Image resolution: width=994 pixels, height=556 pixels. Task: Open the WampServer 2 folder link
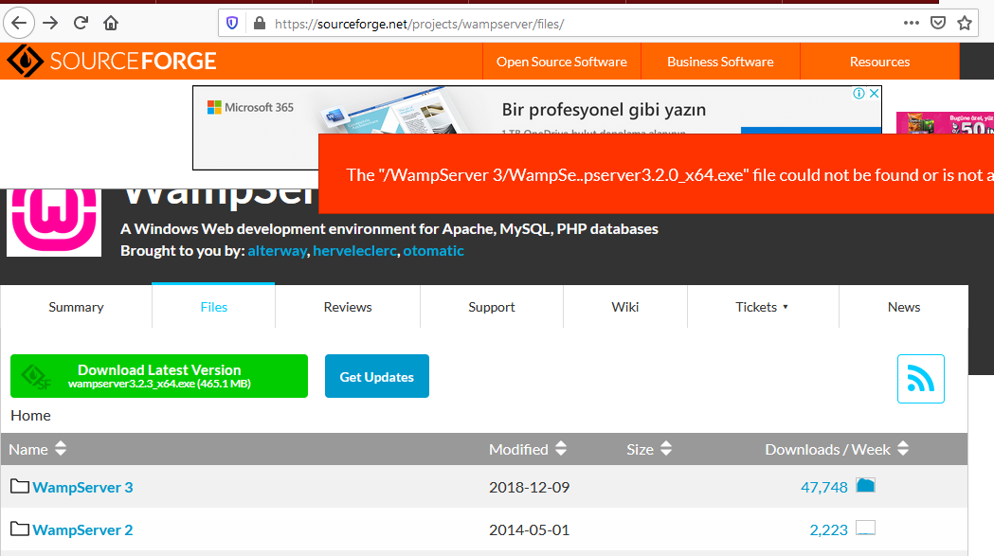click(x=82, y=529)
